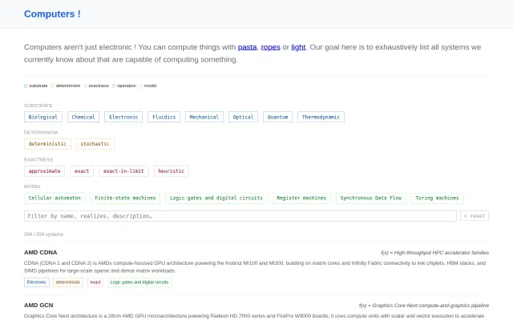This screenshot has height=320, width=513.
Task: Follow the light hyperlink
Action: coord(298,47)
